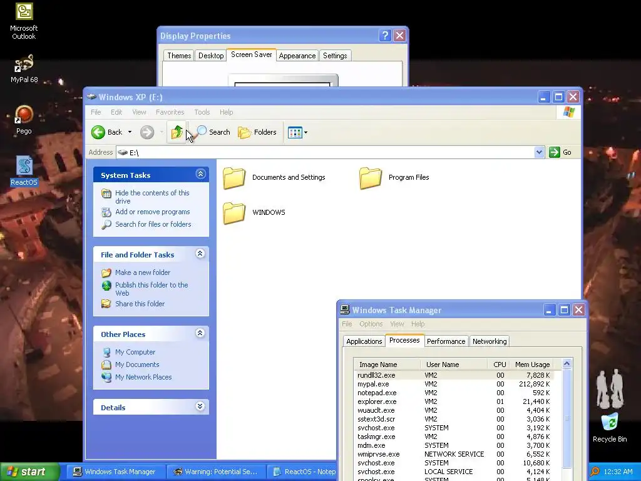This screenshot has width=641, height=481.
Task: Open the Desktop tab in Display Properties
Action: click(211, 56)
